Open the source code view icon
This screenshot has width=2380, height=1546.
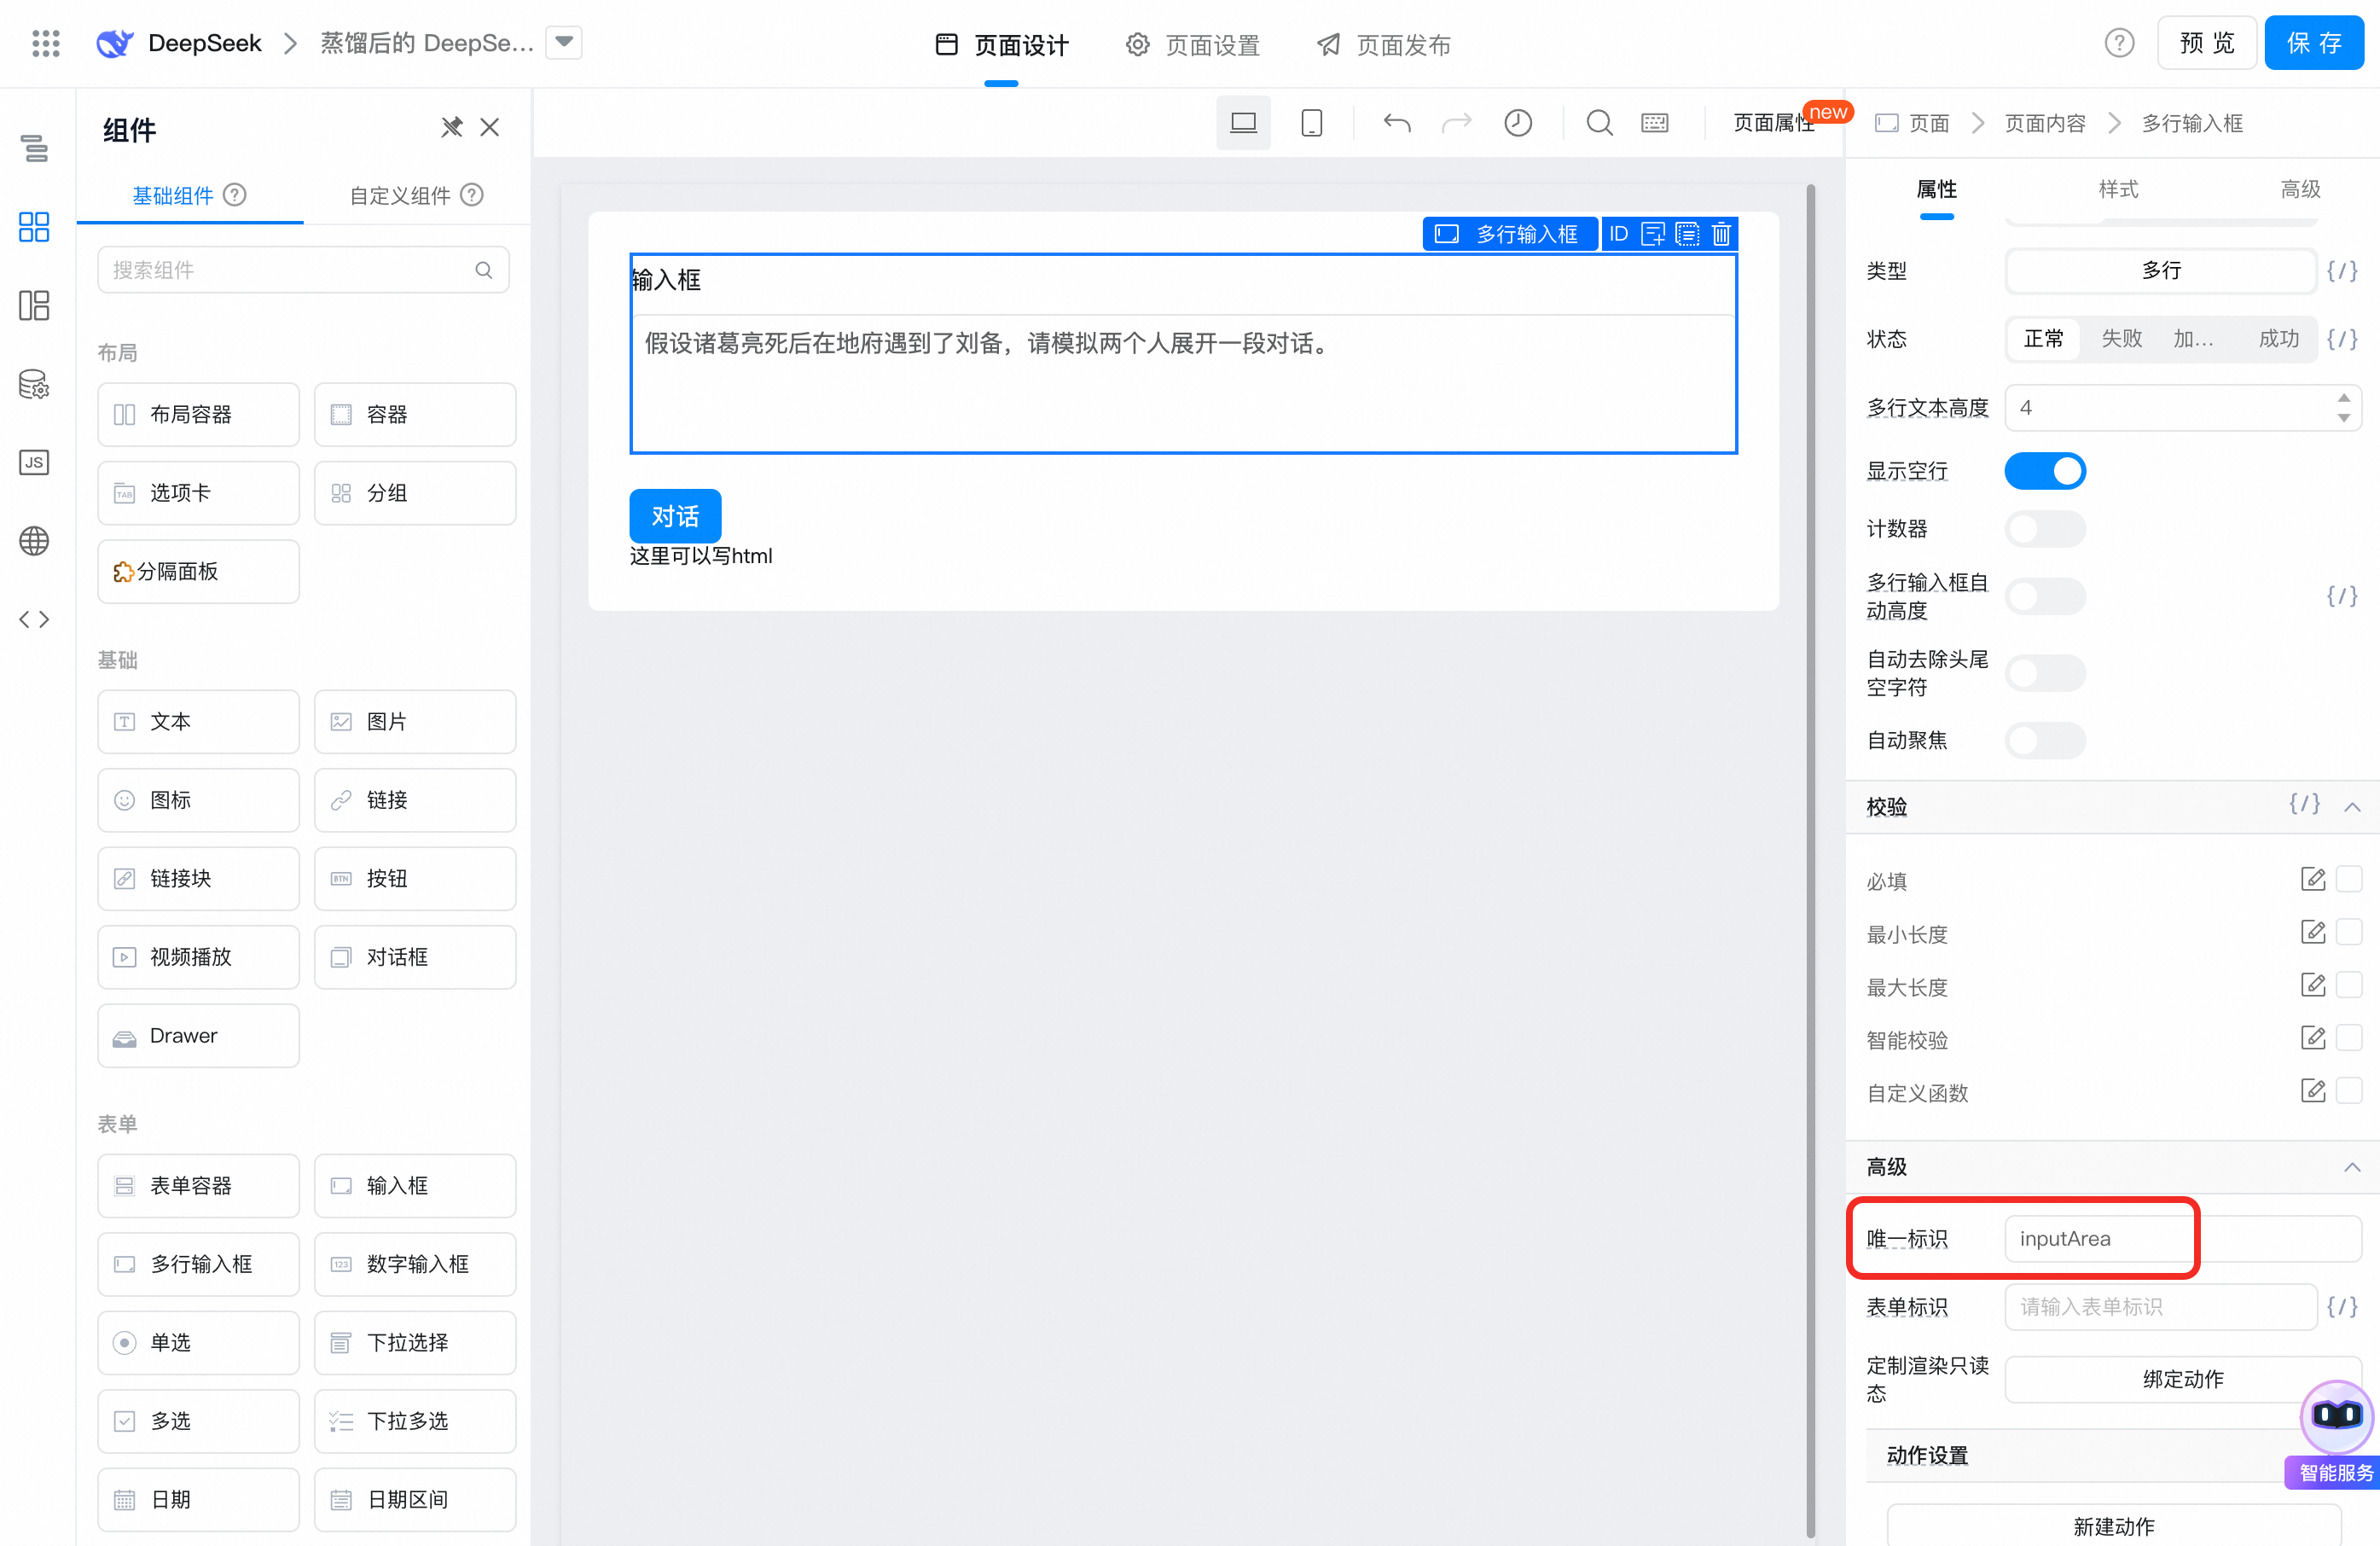tap(34, 619)
